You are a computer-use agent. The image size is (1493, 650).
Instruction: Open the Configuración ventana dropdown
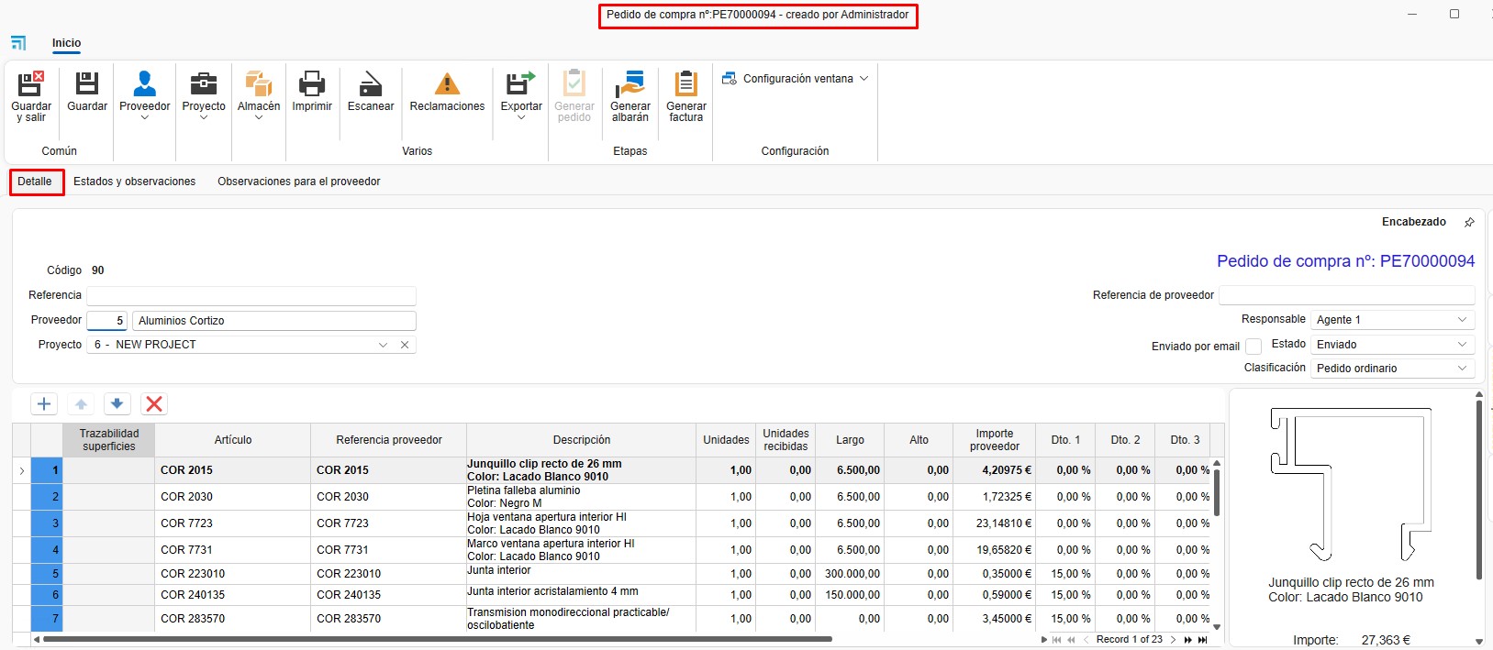(795, 79)
